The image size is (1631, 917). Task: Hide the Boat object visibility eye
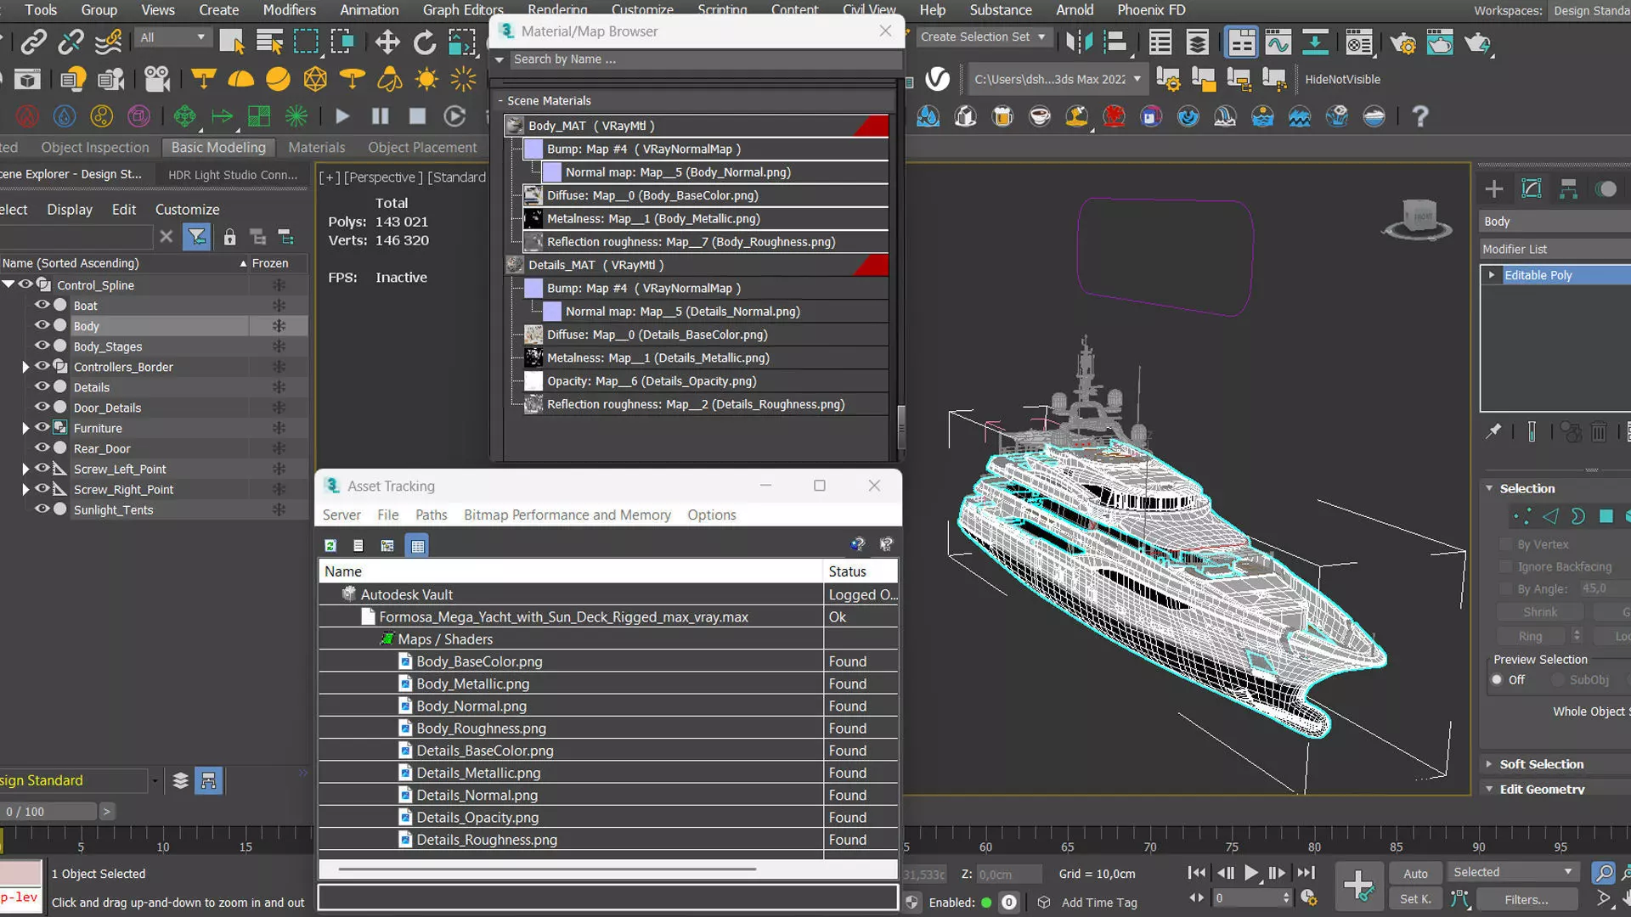point(41,305)
